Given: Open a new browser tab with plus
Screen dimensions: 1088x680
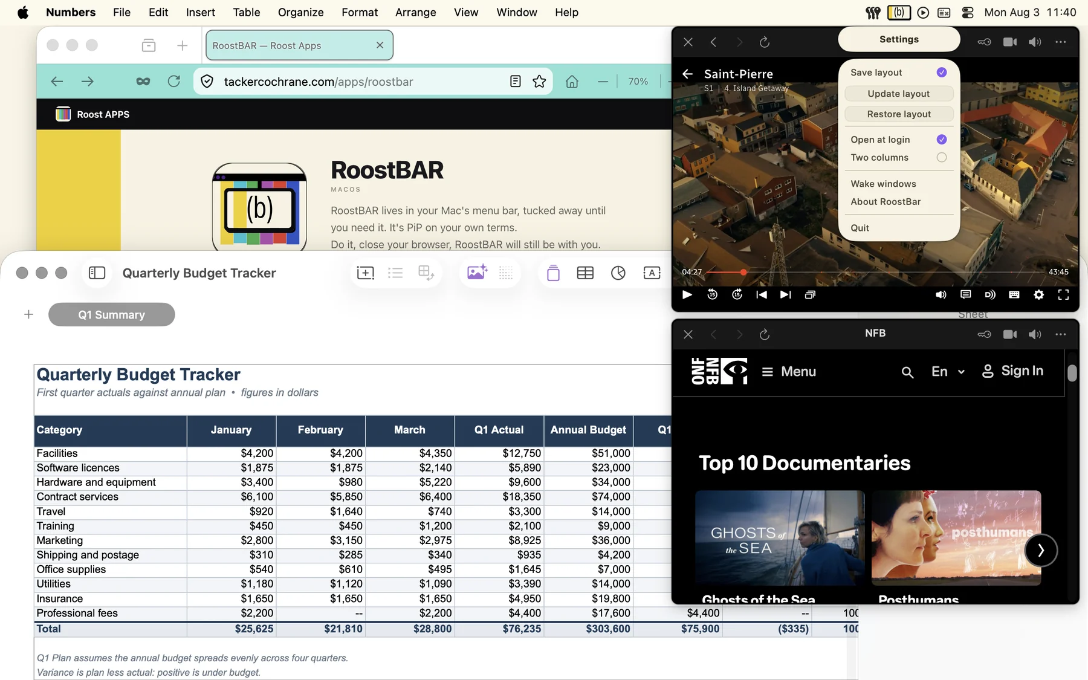Looking at the screenshot, I should pyautogui.click(x=182, y=45).
